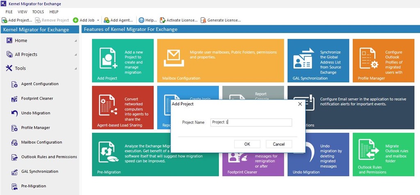This screenshot has height=195, width=420.
Task: Select Footprint Cleaner in Tools list
Action: point(37,98)
